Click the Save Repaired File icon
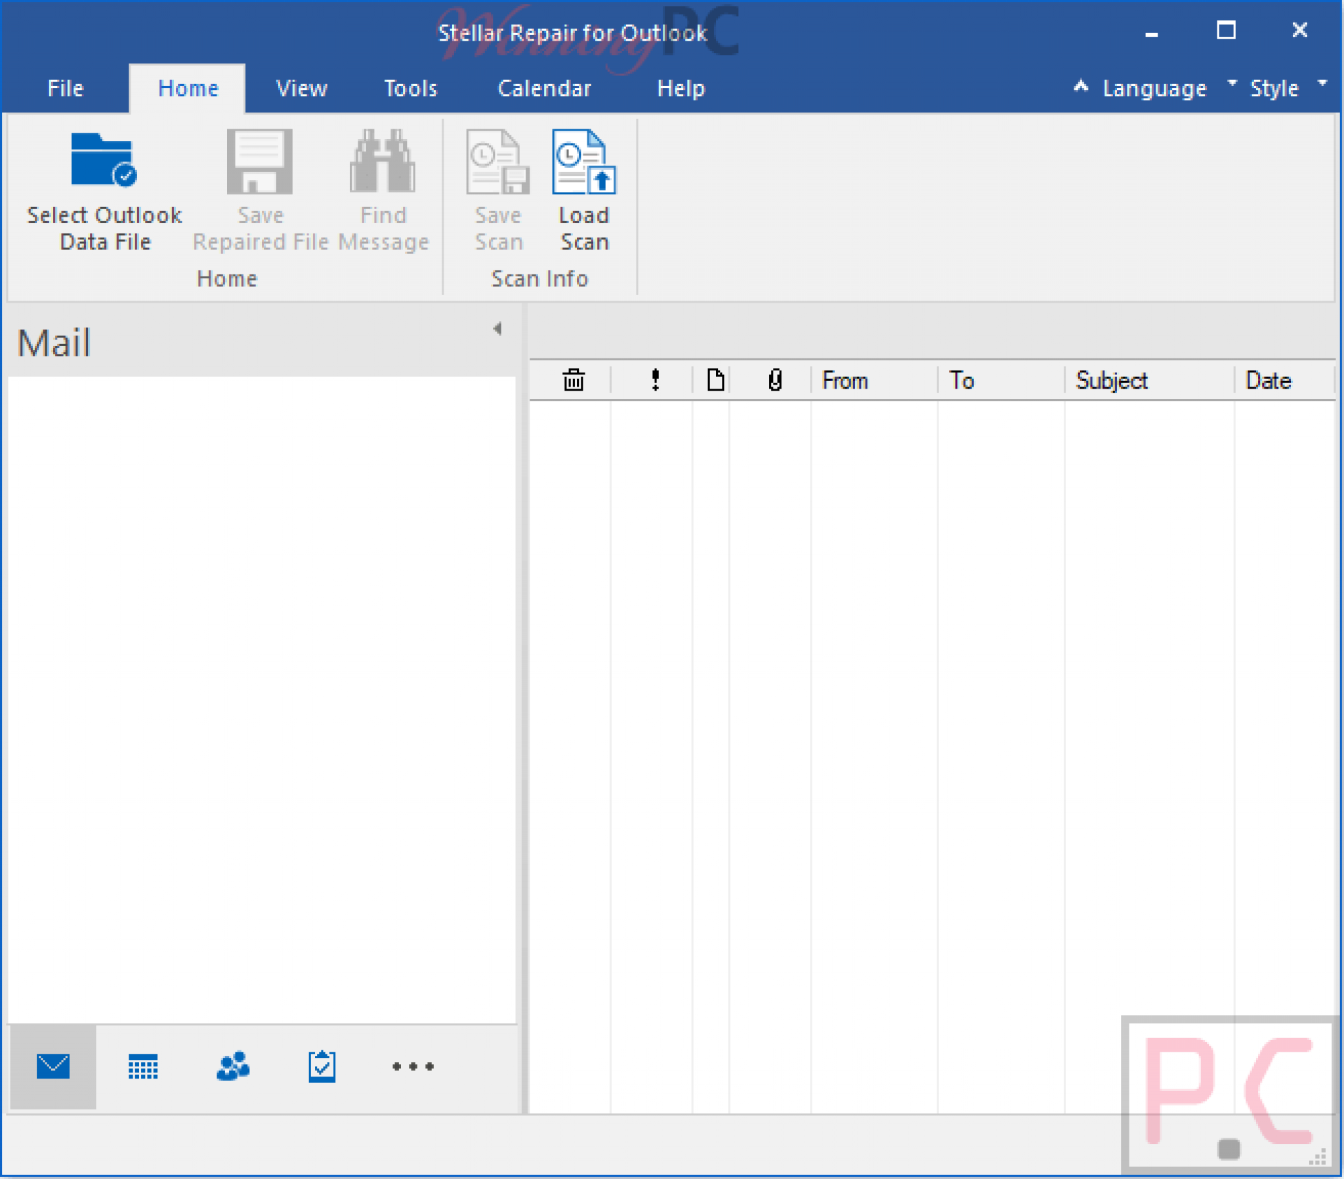This screenshot has height=1179, width=1344. pos(260,161)
